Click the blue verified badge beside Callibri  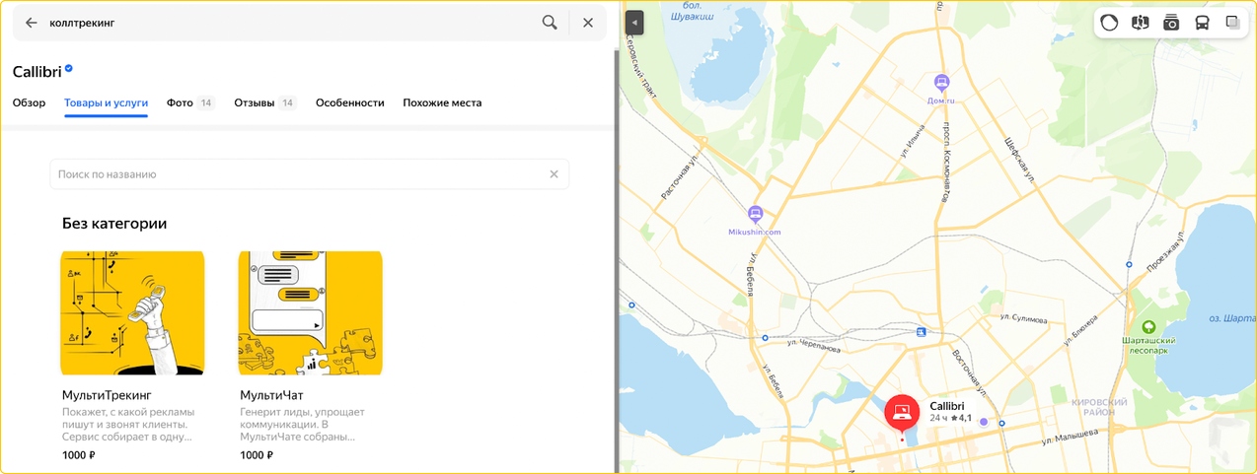click(69, 70)
